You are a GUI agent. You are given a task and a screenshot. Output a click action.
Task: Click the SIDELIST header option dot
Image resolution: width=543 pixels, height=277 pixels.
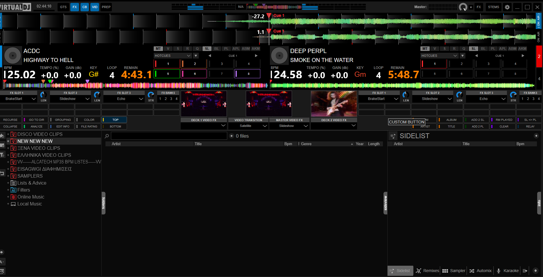click(536, 136)
